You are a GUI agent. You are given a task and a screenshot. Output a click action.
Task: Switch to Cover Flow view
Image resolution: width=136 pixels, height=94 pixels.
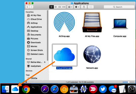pyautogui.click(x=64, y=7)
